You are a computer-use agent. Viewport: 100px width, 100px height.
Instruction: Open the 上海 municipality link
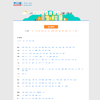click(x=27, y=41)
